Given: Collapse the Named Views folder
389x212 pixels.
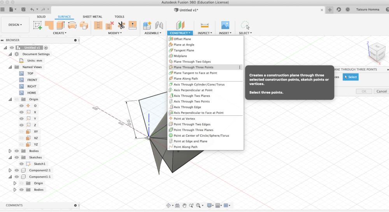Looking at the screenshot, I should 10,67.
